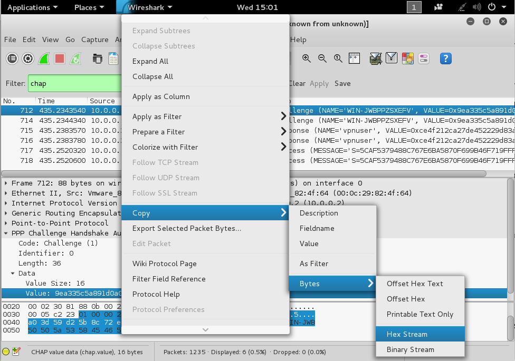The image size is (515, 361).
Task: Reset zoom to normal size icon
Action: coord(338,58)
